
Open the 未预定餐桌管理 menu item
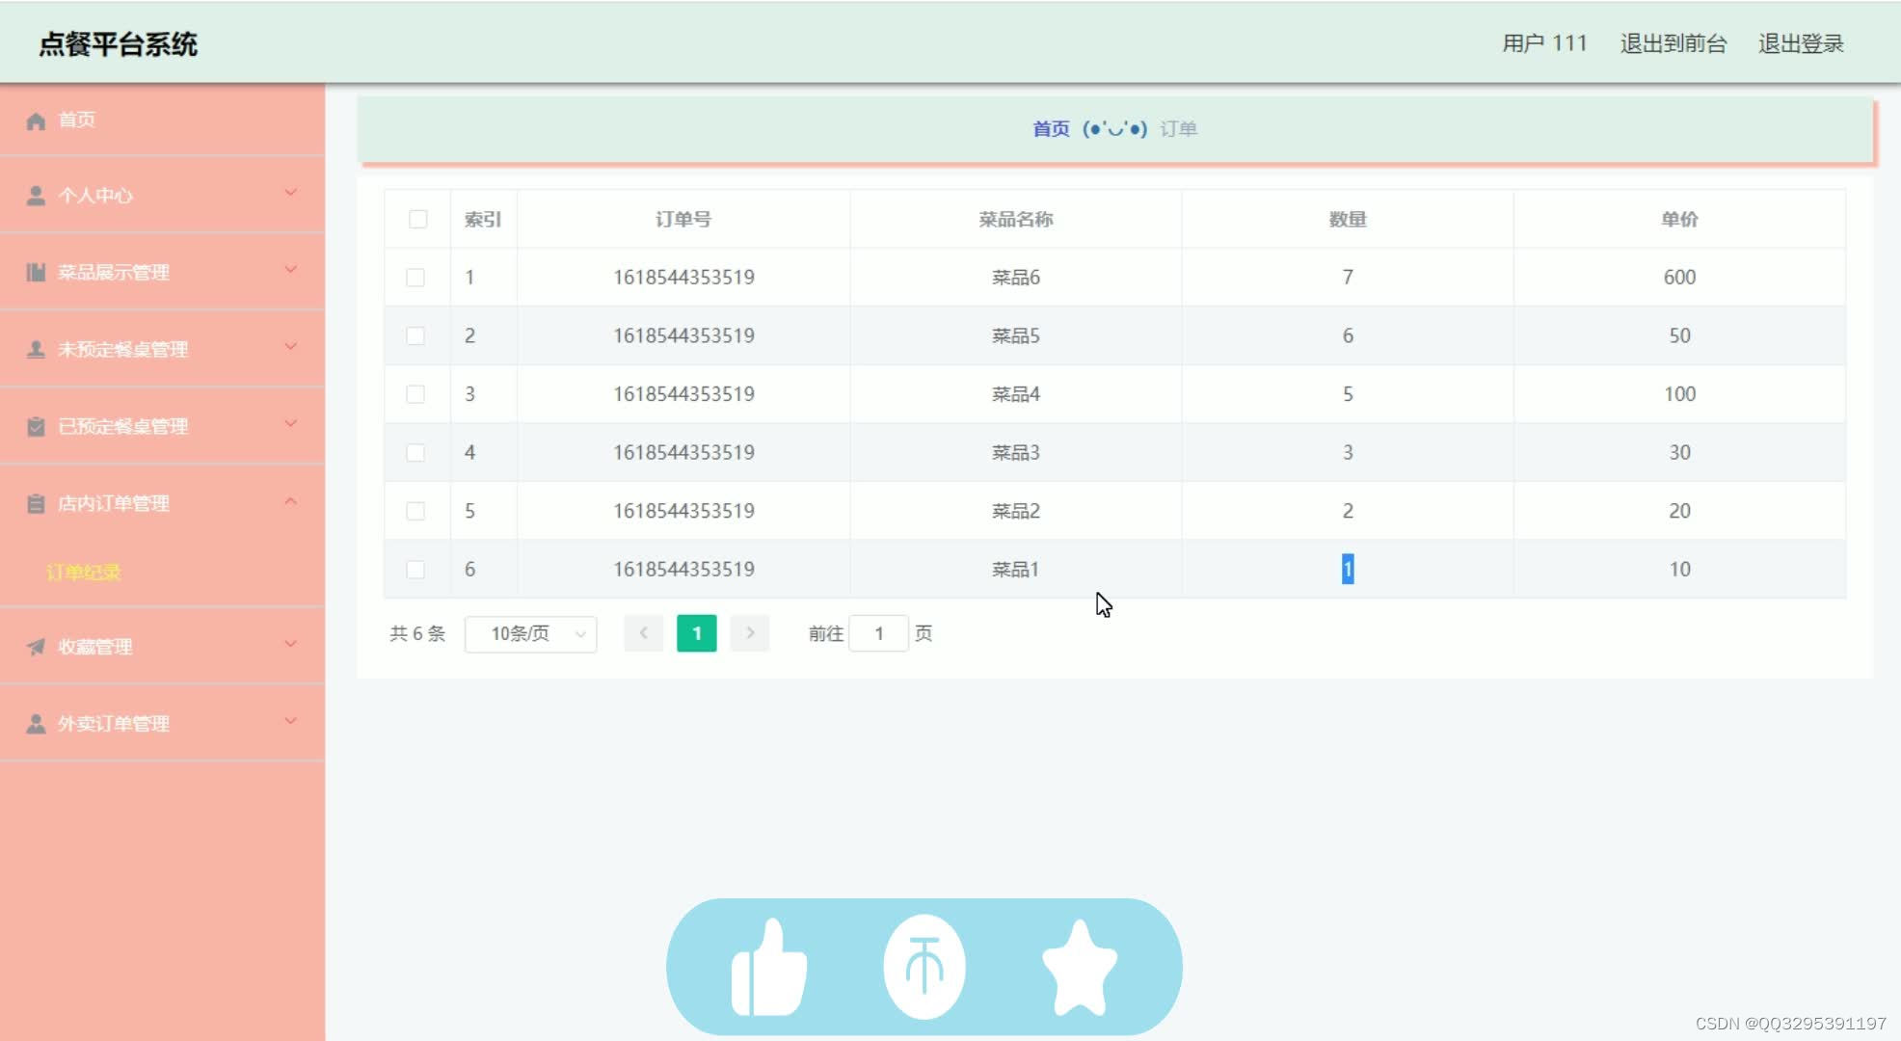162,350
